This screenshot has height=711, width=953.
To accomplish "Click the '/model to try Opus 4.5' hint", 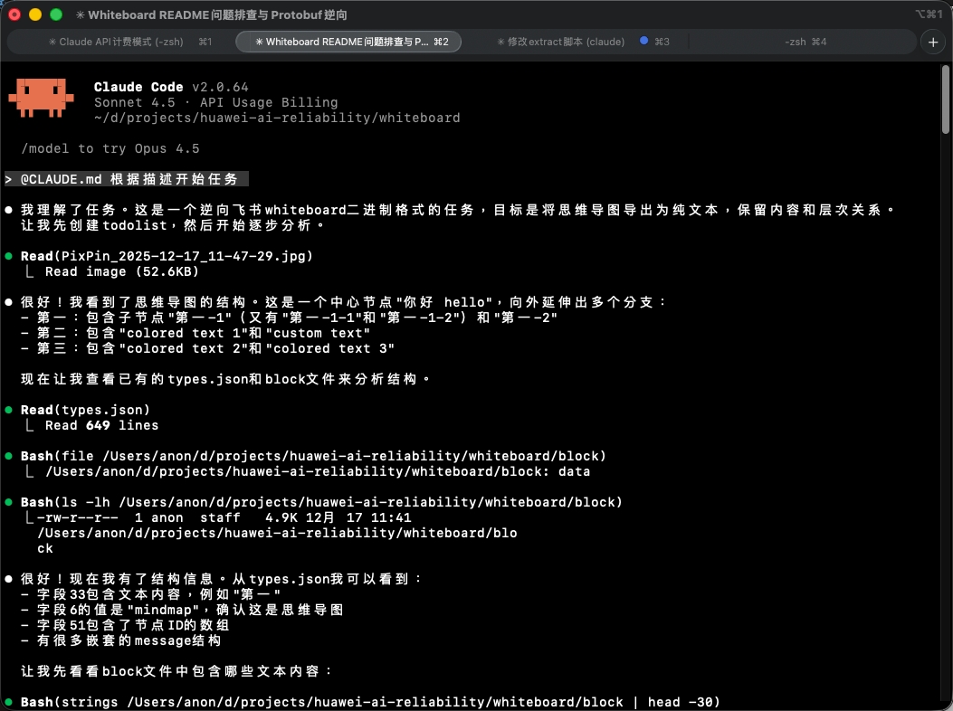I will pos(110,148).
